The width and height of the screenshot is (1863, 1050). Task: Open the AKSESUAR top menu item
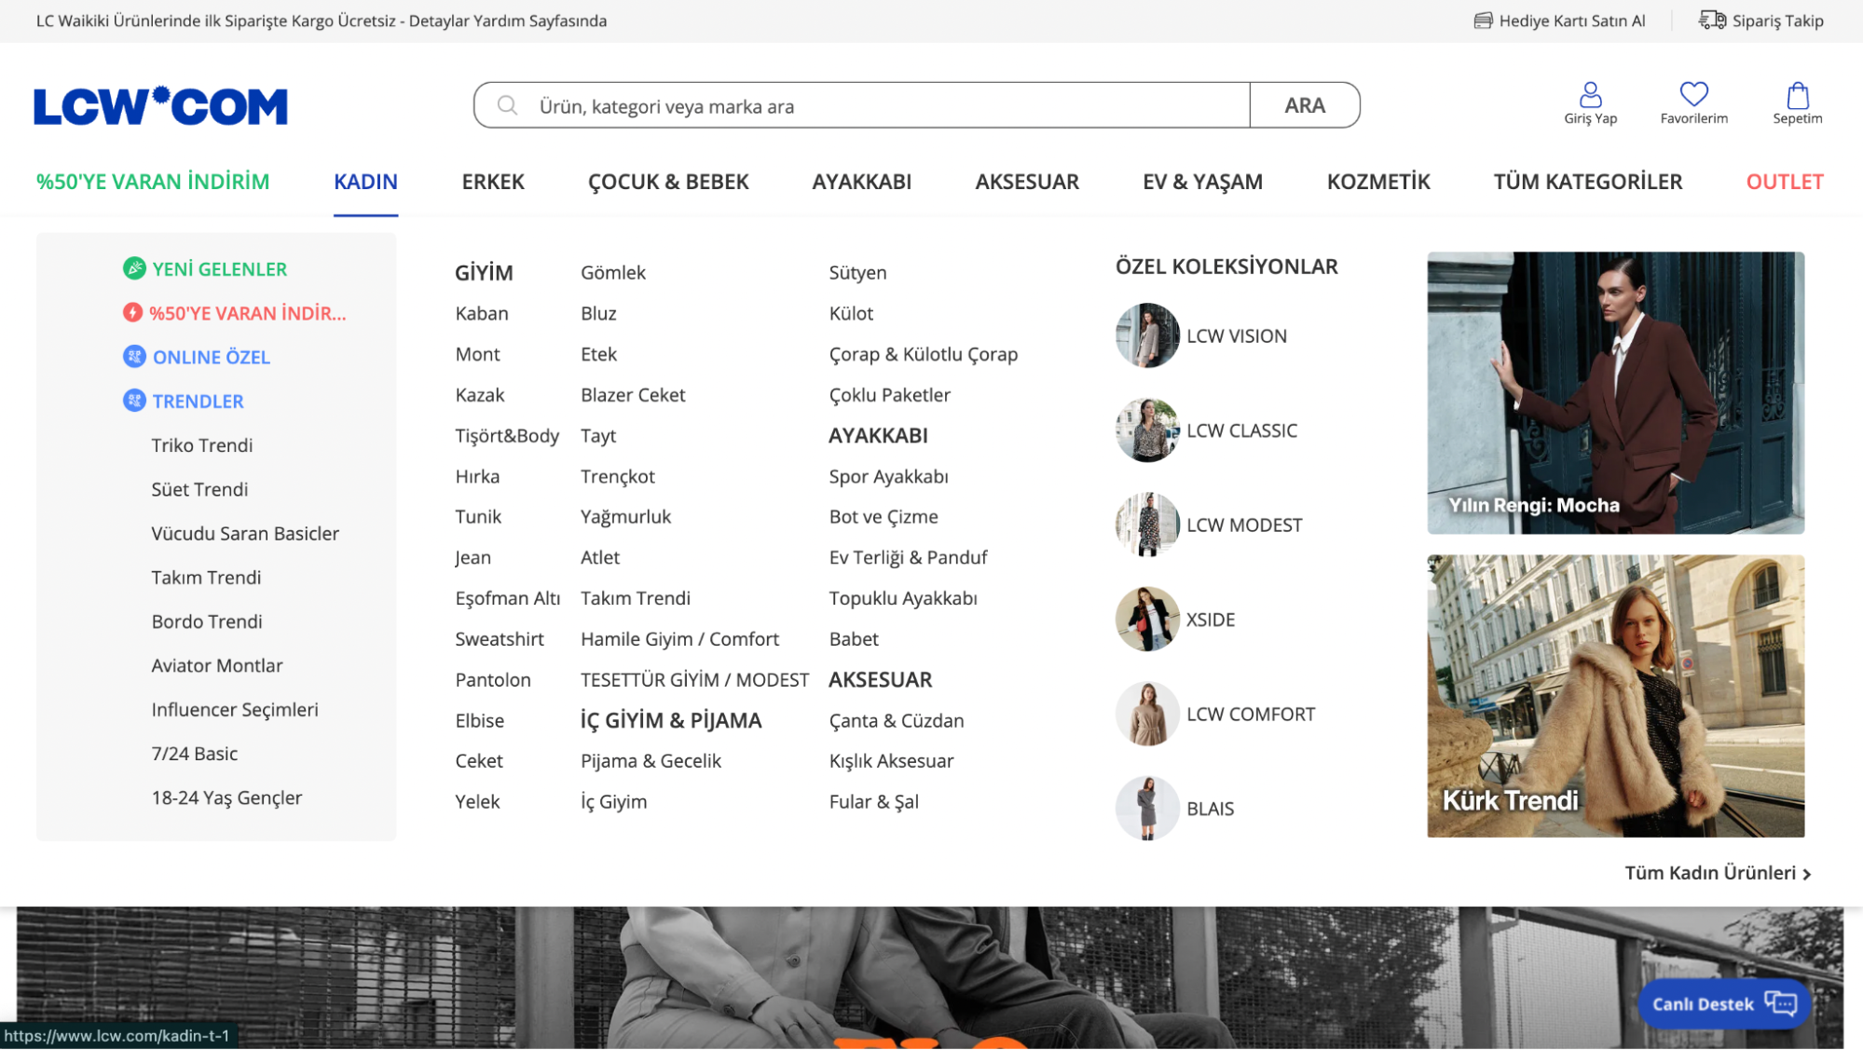(1027, 182)
